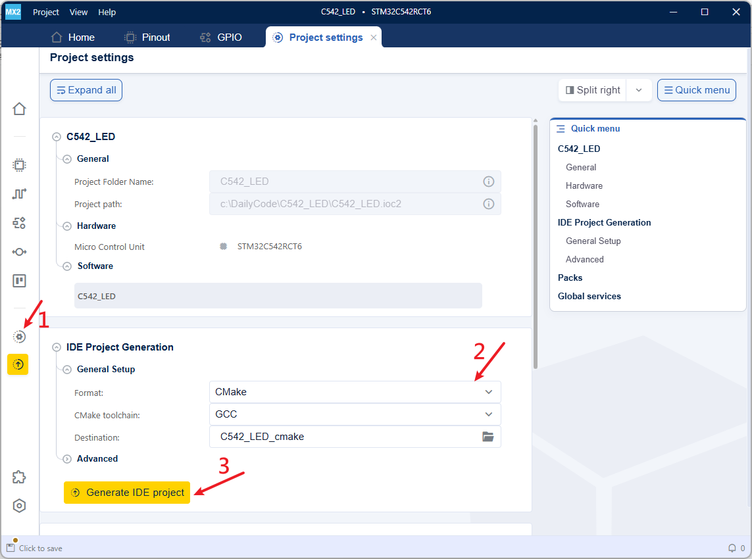Viewport: 752px width, 559px height.
Task: Open the Help menu
Action: click(x=107, y=12)
